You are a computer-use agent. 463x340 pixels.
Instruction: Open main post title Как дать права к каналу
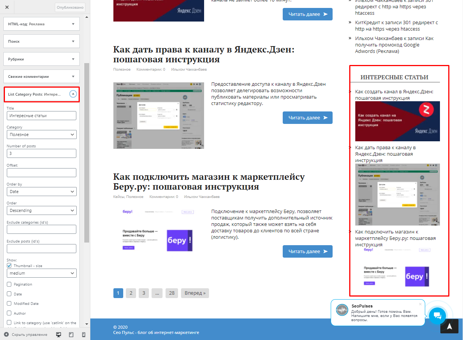(x=204, y=55)
